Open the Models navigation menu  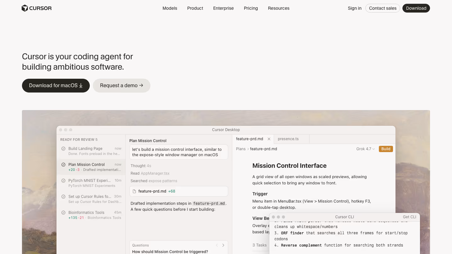[x=170, y=8]
